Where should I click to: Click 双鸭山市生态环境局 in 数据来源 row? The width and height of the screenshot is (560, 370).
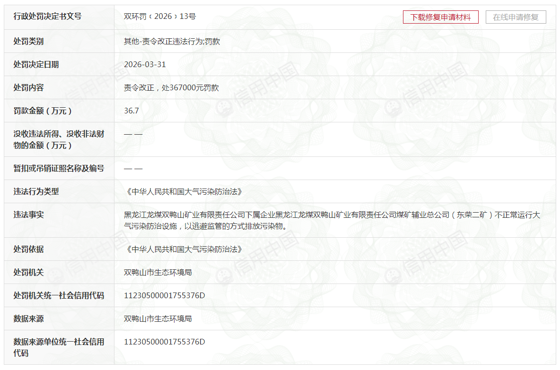click(x=158, y=318)
